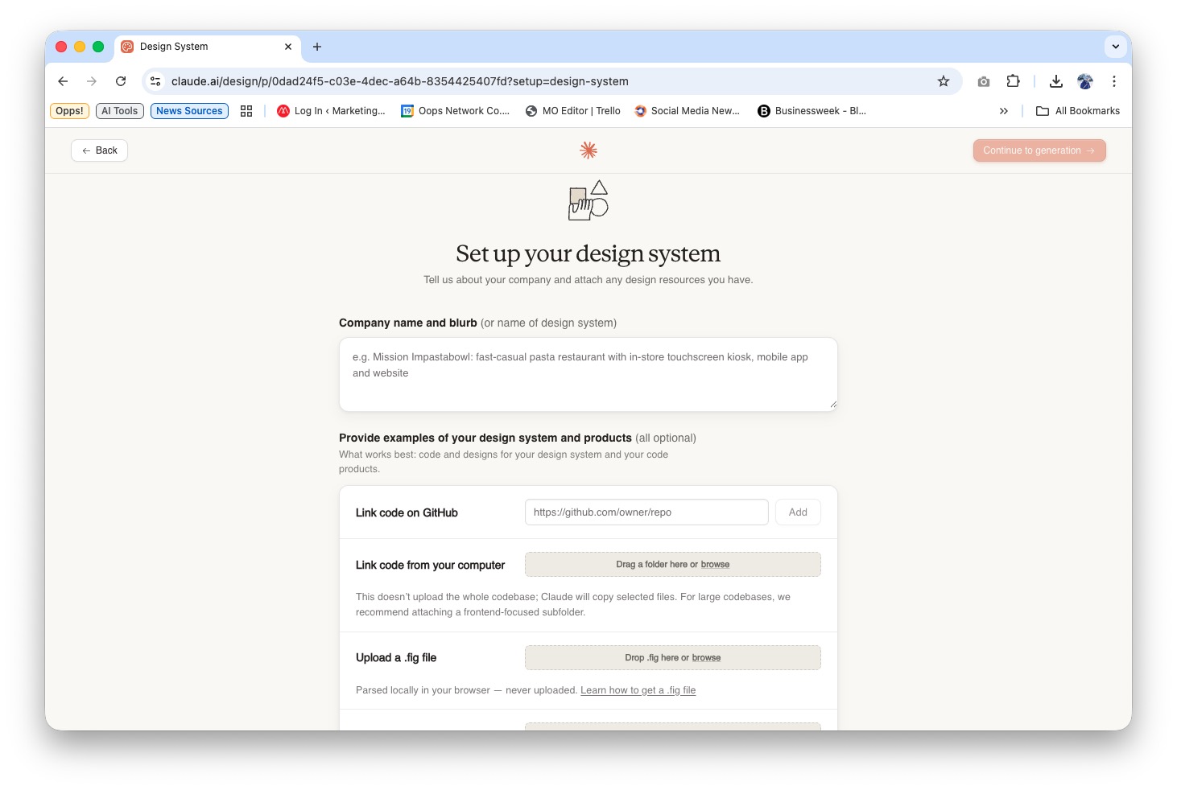Open the All Bookmarks folder
This screenshot has height=790, width=1177.
tap(1078, 111)
